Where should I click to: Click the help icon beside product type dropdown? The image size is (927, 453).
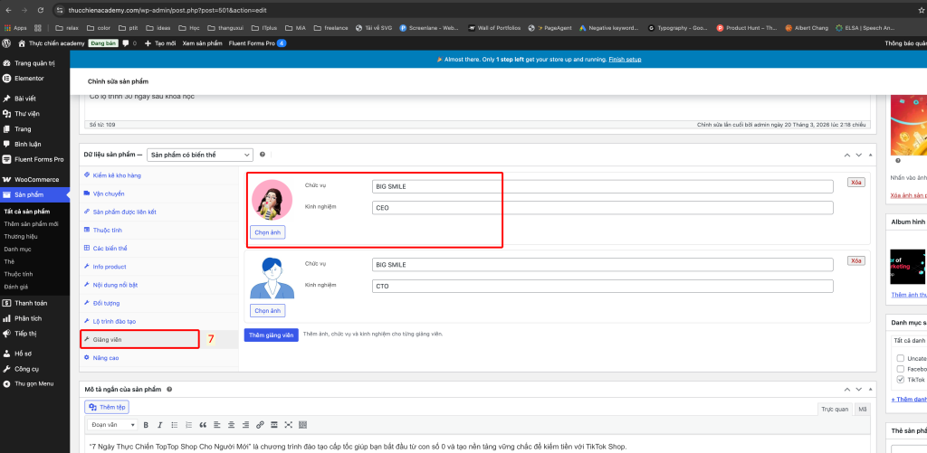[x=263, y=155]
